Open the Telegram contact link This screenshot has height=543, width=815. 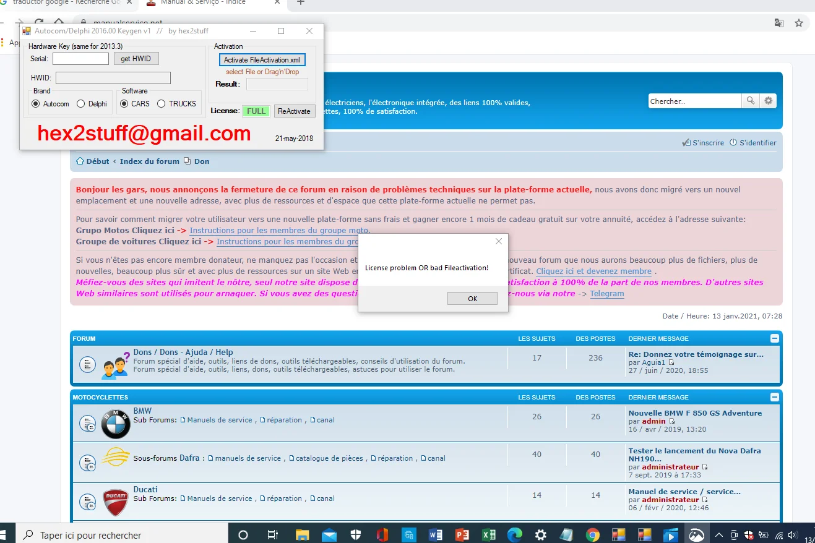[x=606, y=294]
